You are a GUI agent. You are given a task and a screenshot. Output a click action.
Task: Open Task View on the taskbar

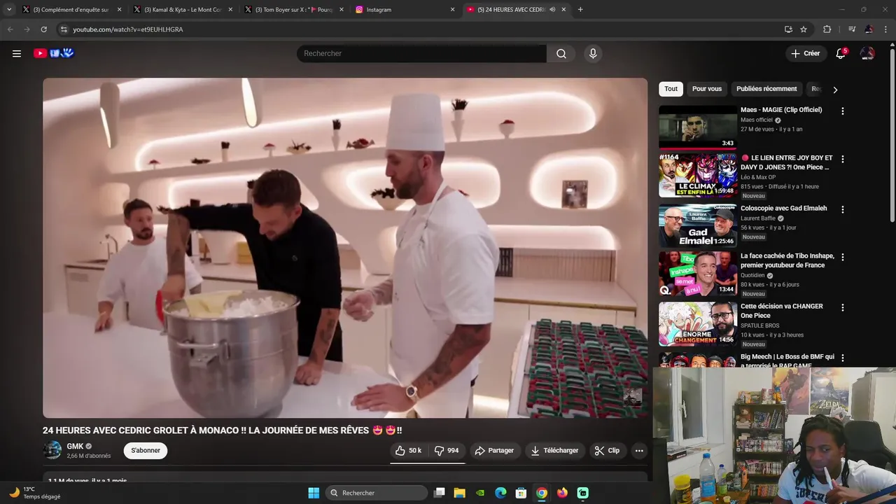point(439,493)
